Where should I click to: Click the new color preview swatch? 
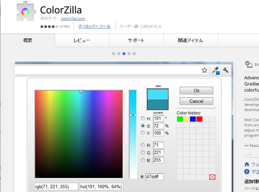pos(158,94)
